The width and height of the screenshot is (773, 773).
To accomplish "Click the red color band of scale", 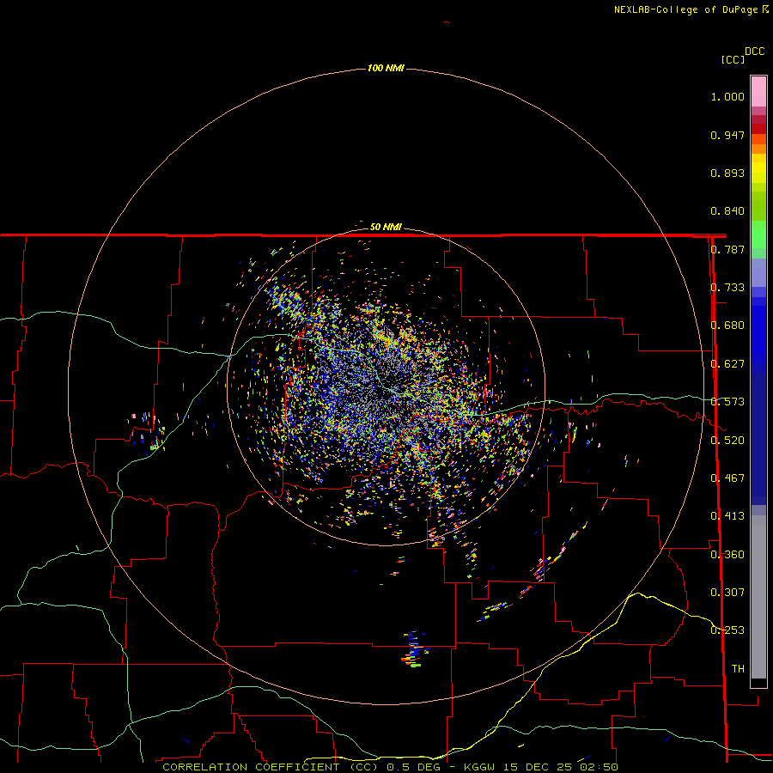I will (x=758, y=128).
